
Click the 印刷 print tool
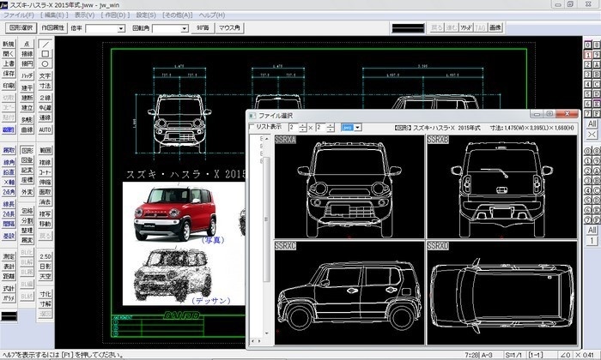9,86
